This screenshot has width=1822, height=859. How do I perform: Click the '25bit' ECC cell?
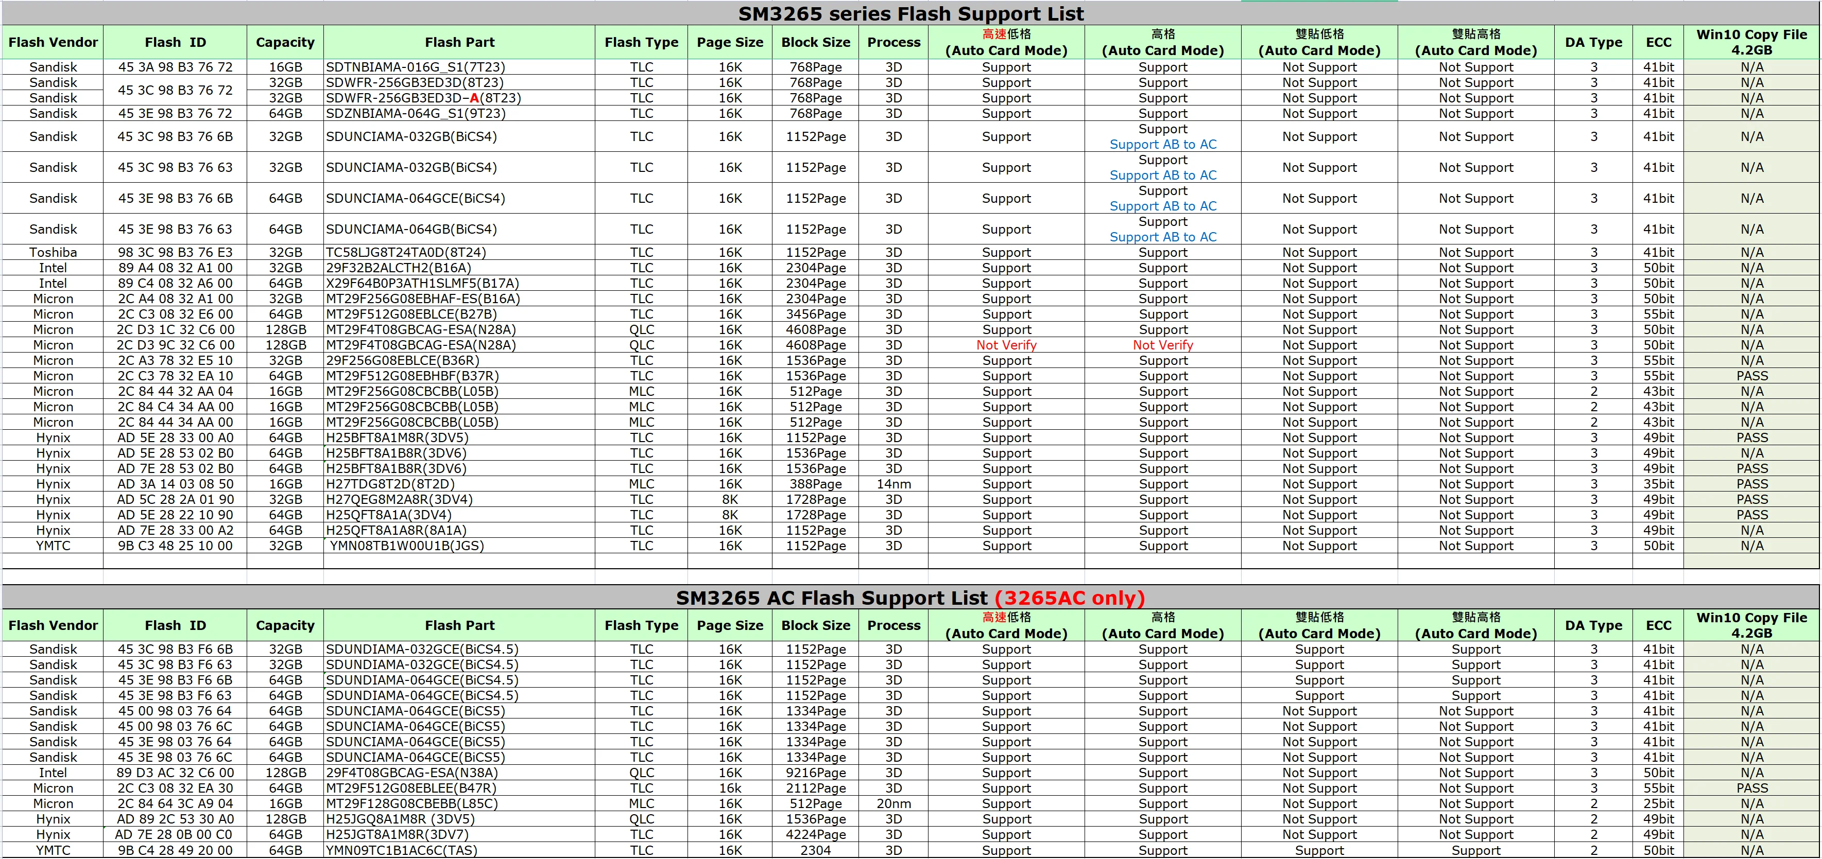pyautogui.click(x=1659, y=804)
